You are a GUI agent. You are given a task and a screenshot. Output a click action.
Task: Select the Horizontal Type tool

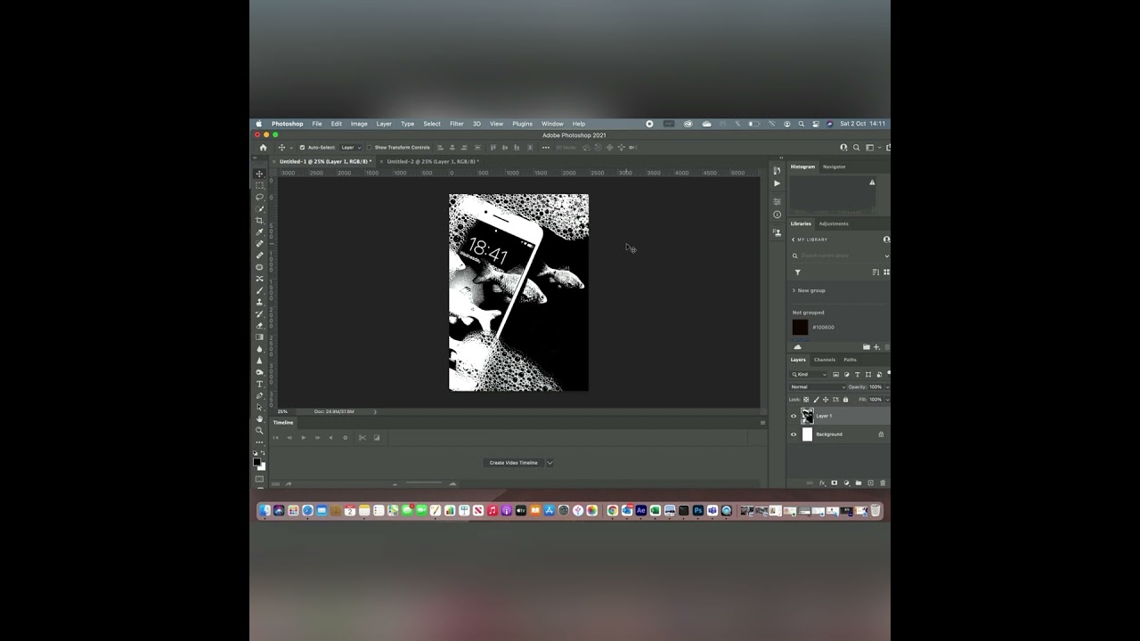pos(260,385)
